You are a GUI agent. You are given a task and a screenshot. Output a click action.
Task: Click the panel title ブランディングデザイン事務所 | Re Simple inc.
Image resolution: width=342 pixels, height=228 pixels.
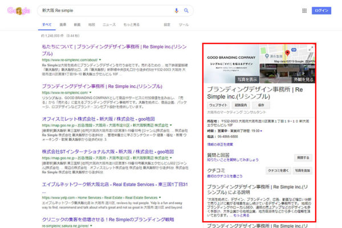coord(255,93)
